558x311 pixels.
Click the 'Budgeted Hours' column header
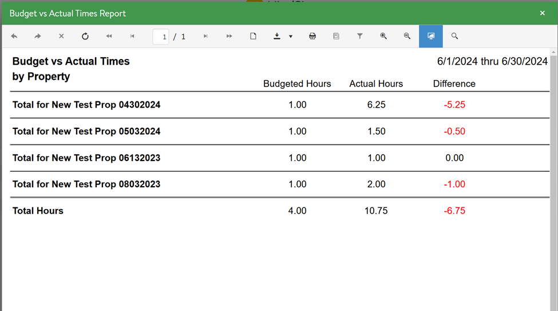coord(297,84)
